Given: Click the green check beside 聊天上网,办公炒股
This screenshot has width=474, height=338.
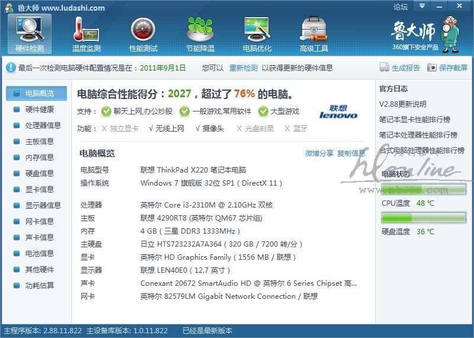Looking at the screenshot, I should coord(106,111).
